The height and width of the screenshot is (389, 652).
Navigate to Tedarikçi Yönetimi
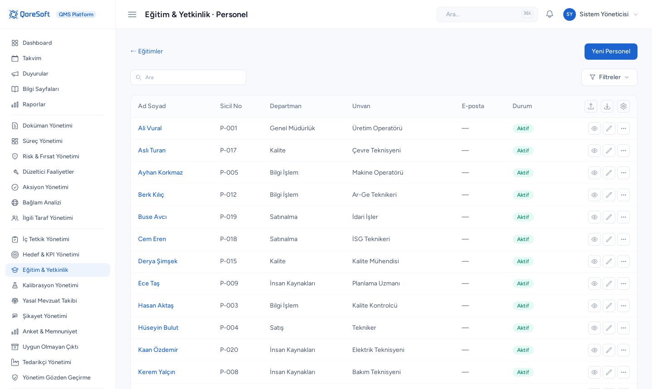pyautogui.click(x=58, y=362)
